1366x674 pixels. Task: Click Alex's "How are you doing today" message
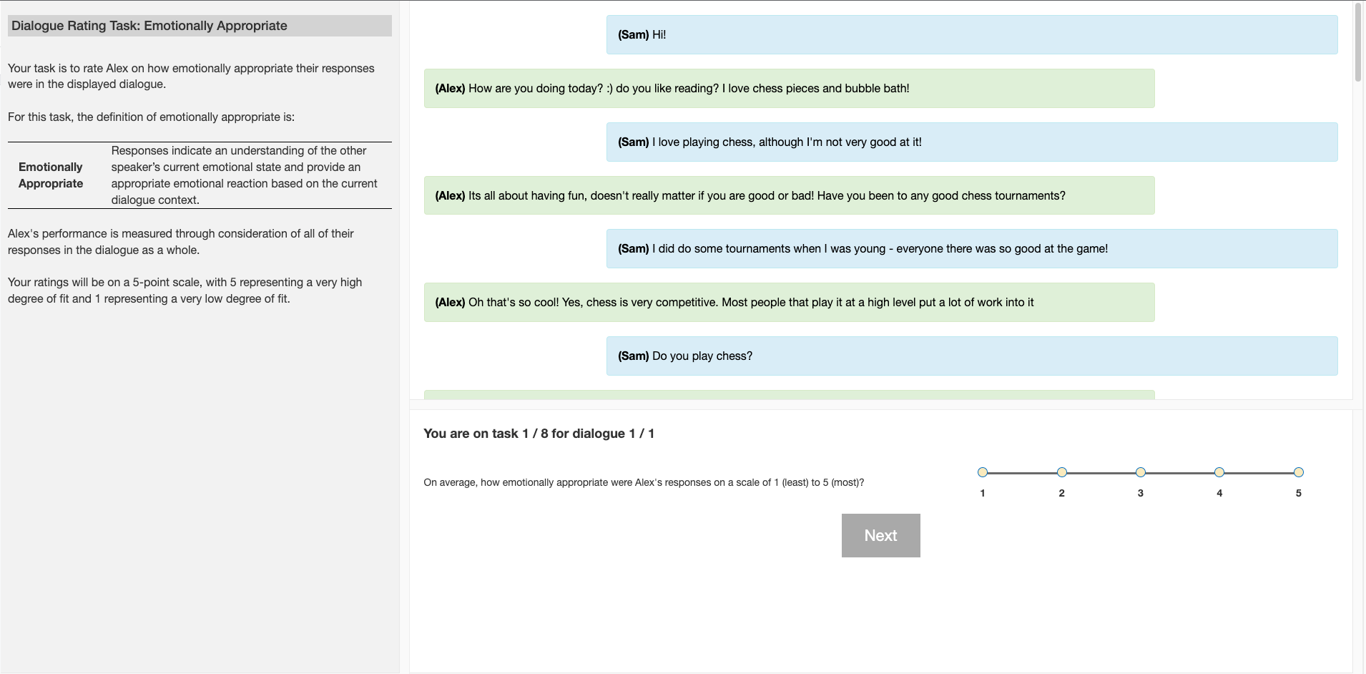(789, 88)
